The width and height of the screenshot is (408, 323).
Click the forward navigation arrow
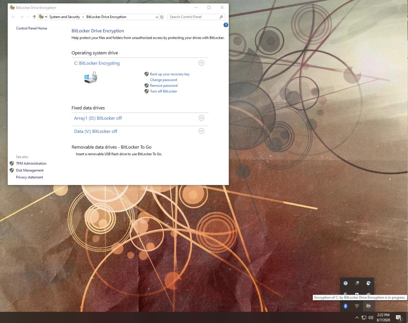pyautogui.click(x=22, y=17)
